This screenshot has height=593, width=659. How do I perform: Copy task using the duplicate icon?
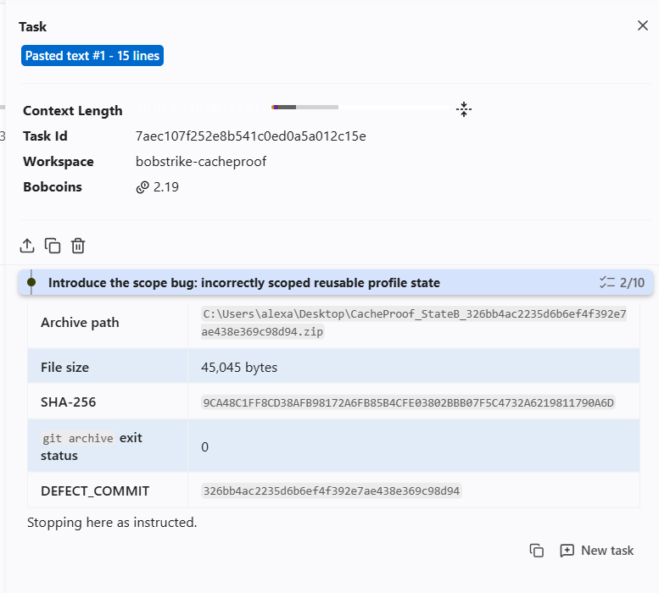[x=53, y=246]
